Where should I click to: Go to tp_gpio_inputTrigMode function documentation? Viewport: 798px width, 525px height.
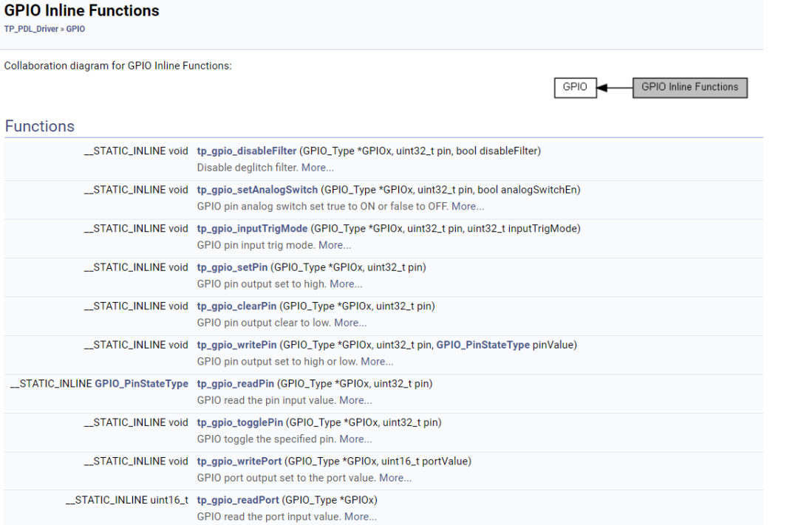pyautogui.click(x=252, y=229)
